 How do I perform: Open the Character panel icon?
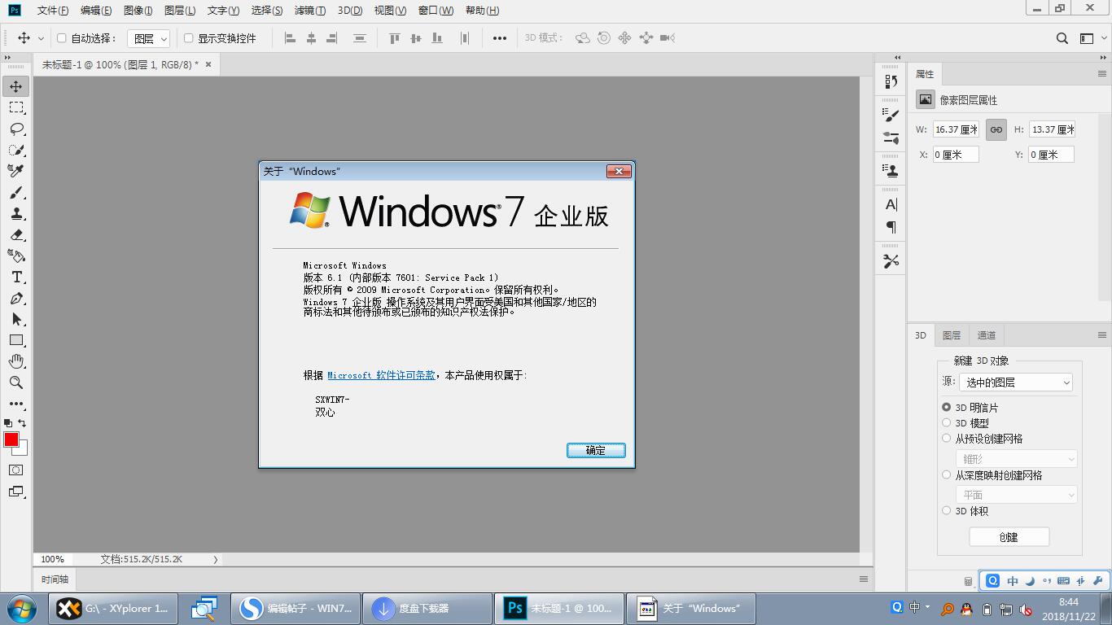pos(891,204)
